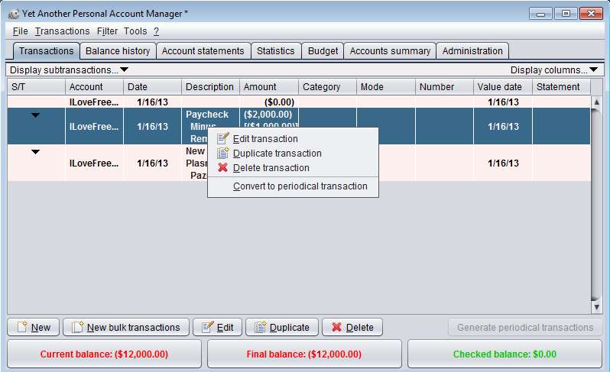Viewport: 610px width, 372px height.
Task: Switch to the Balance history tab
Action: point(118,51)
